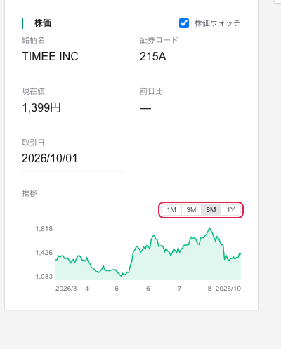Click the 株価ウォッチ label text
281x349 pixels.
(x=218, y=23)
